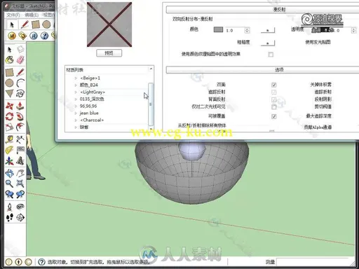This screenshot has height=269, width=359.
Task: Select the pink Eraser tool
Action: click(20, 60)
